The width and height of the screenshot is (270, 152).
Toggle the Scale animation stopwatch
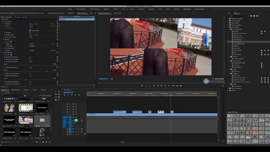pos(5,26)
